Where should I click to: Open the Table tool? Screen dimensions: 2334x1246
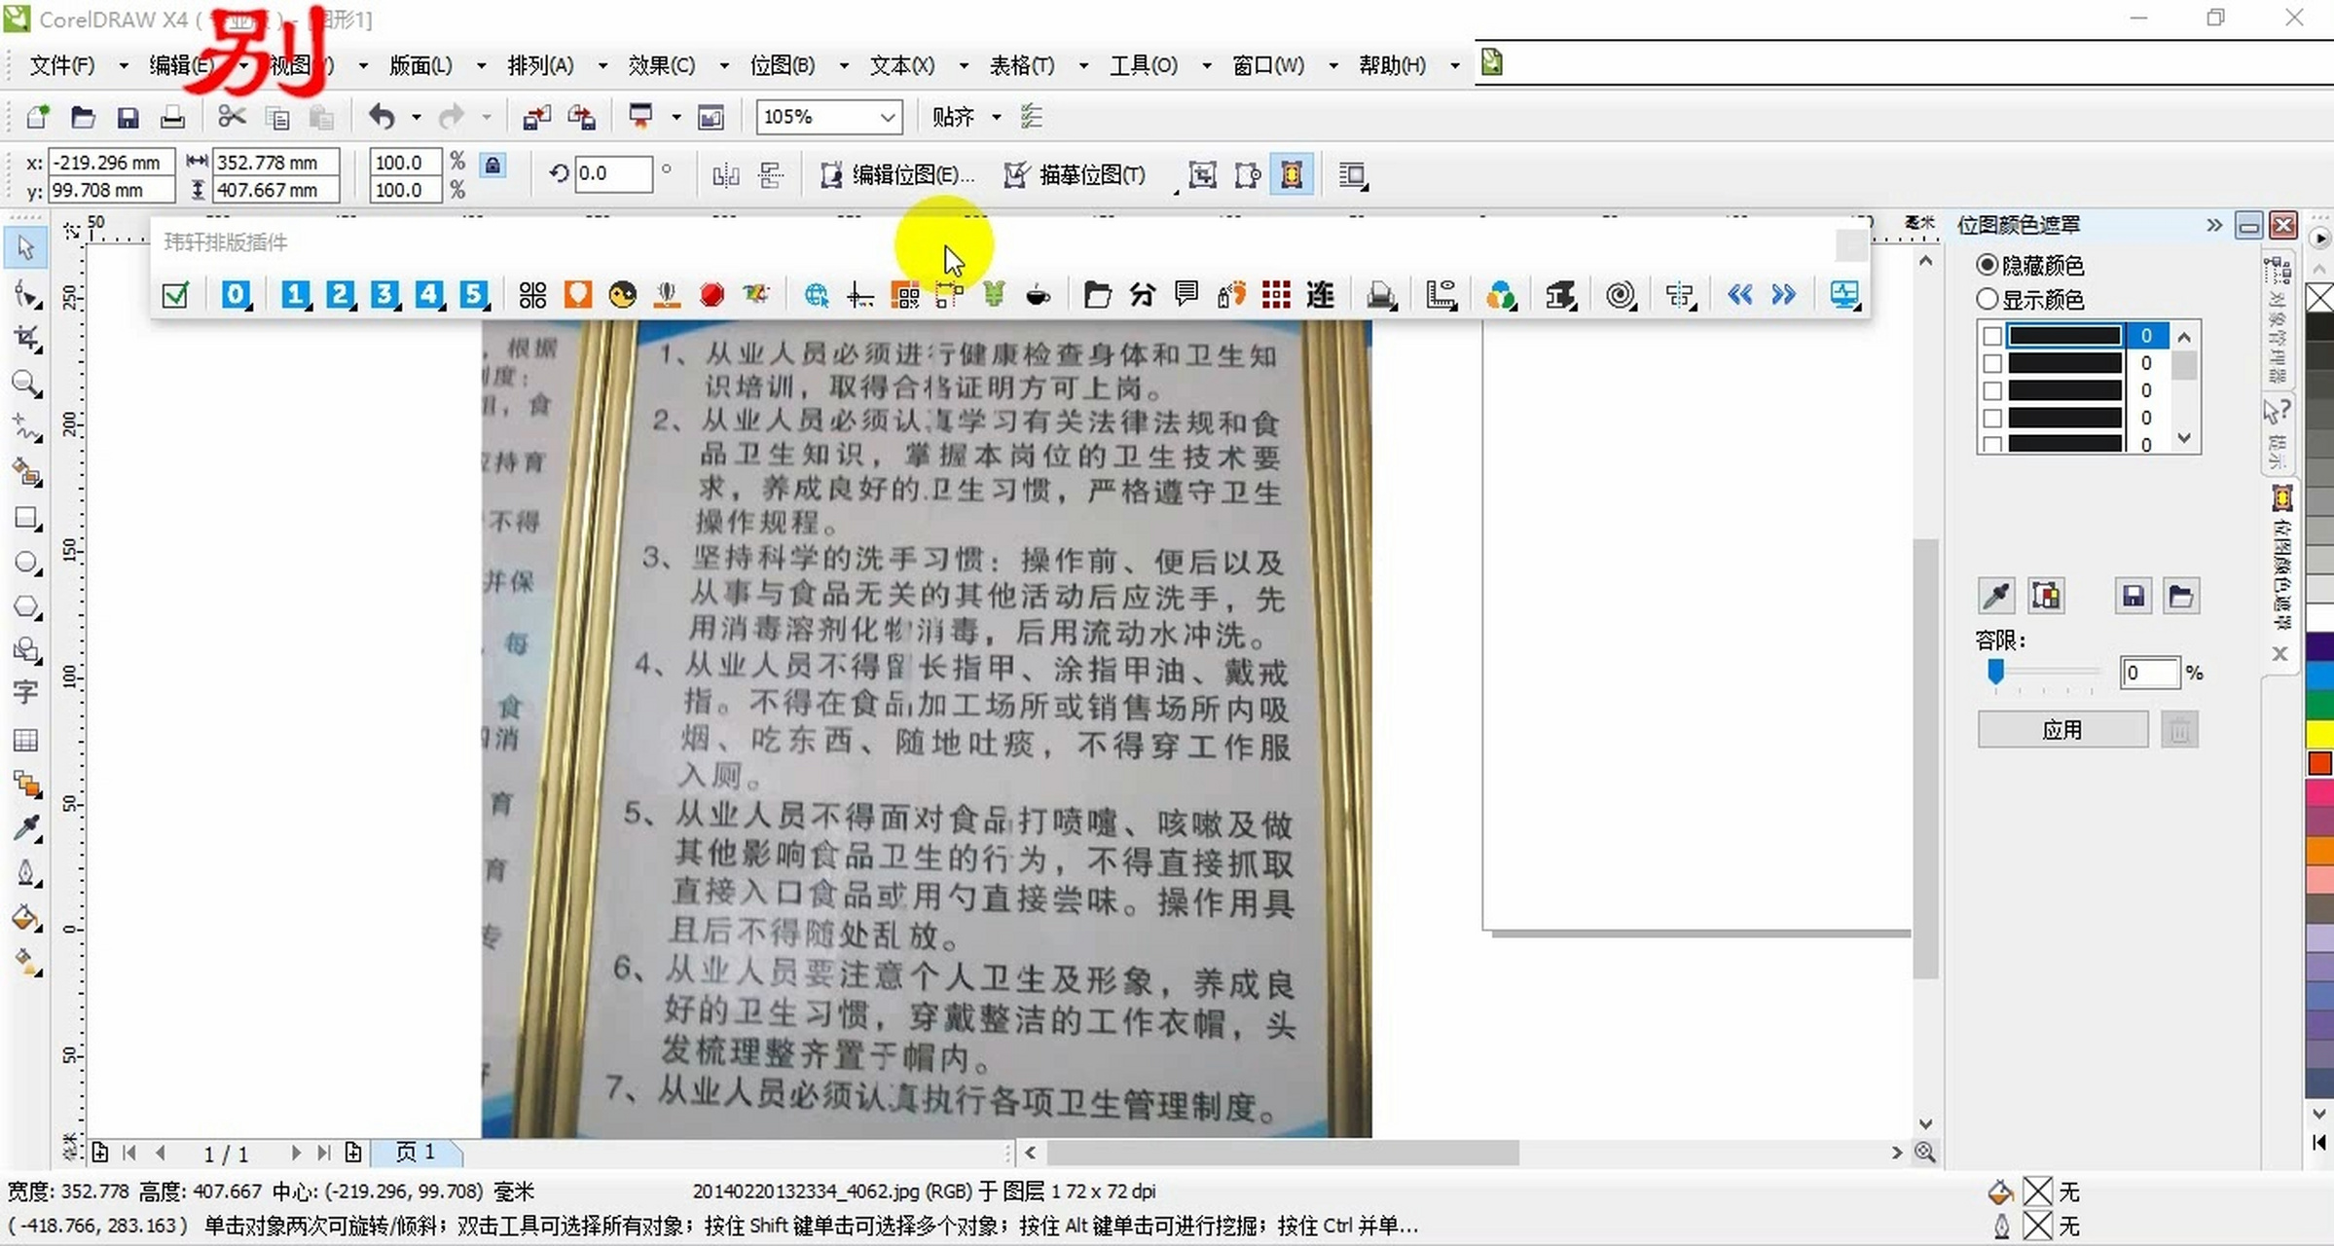(x=26, y=741)
